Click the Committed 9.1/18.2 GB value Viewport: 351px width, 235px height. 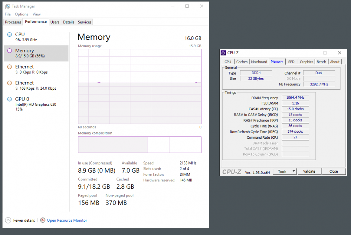point(94,187)
